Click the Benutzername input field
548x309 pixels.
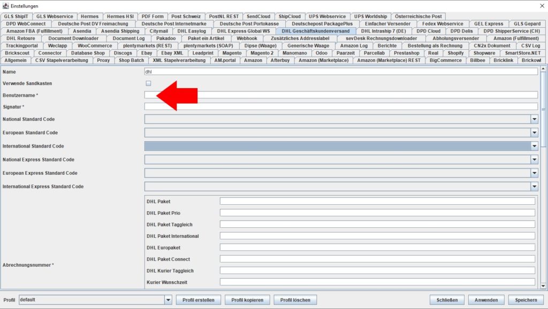tap(341, 95)
